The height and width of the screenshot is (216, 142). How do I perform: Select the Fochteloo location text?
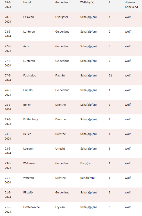pyautogui.click(x=30, y=75)
